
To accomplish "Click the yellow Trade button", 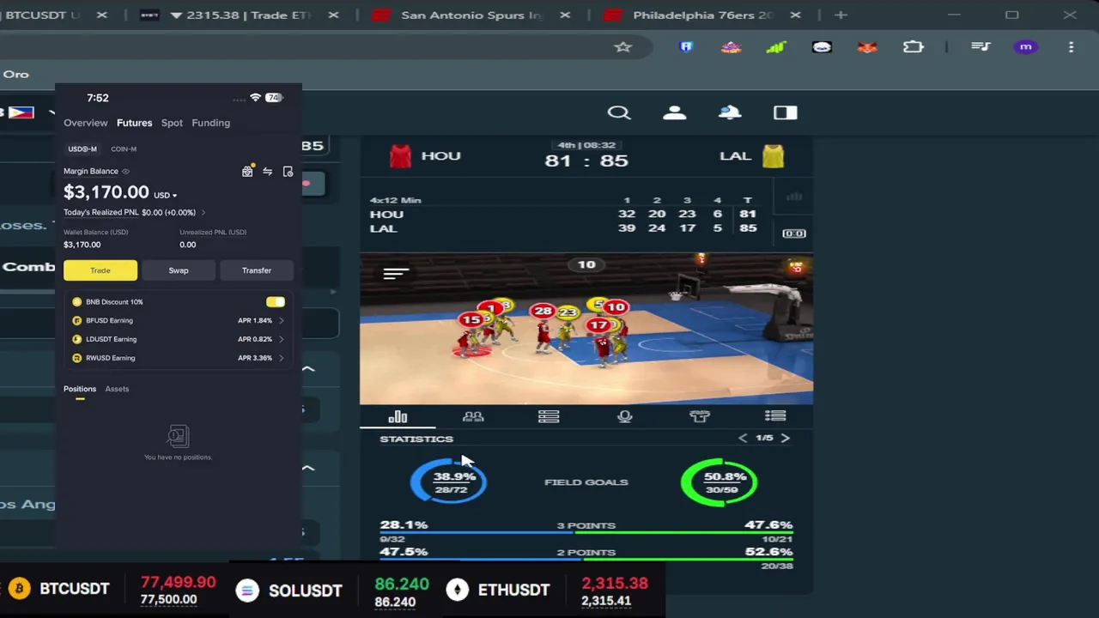I will click(x=100, y=270).
